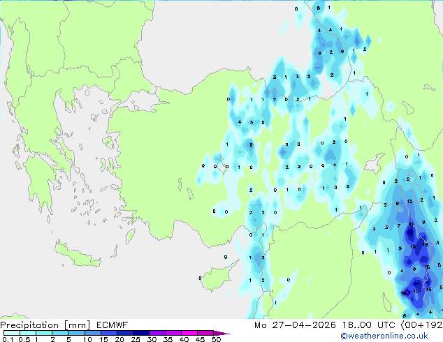443x342 pixels.
Task: Click the '0.1' legend scale value
Action: 8,339
